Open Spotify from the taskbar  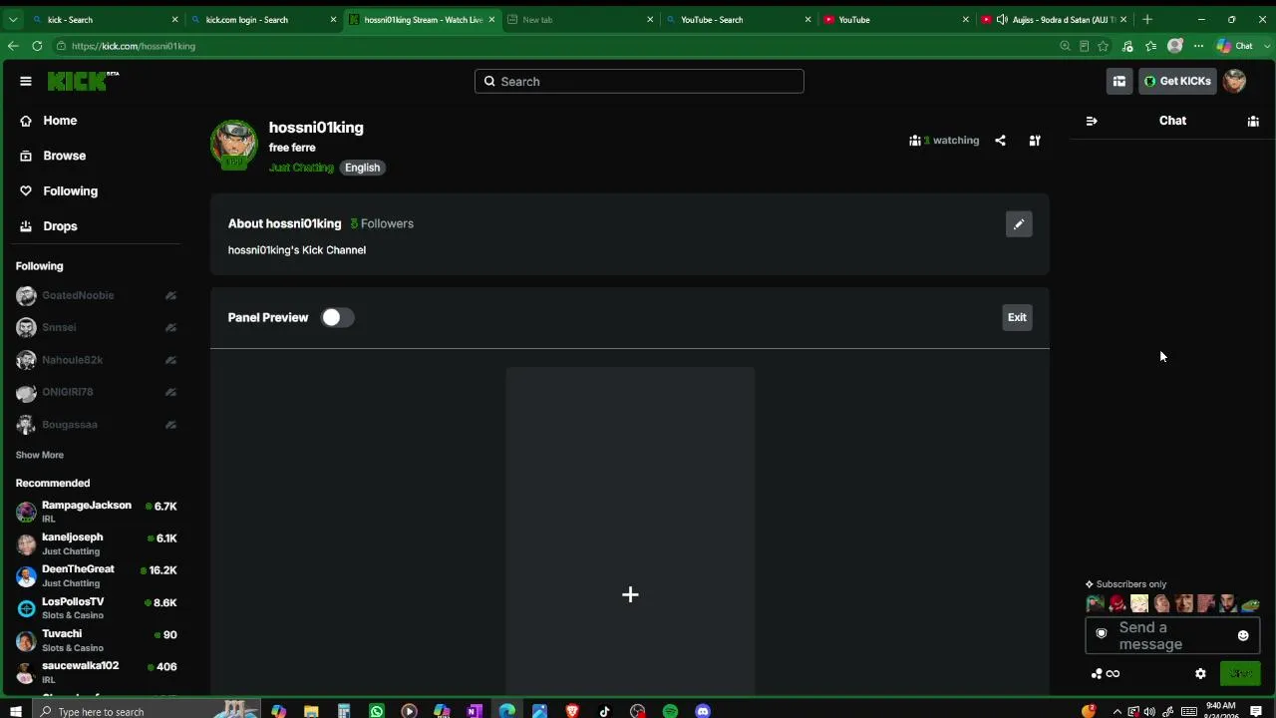[670, 711]
